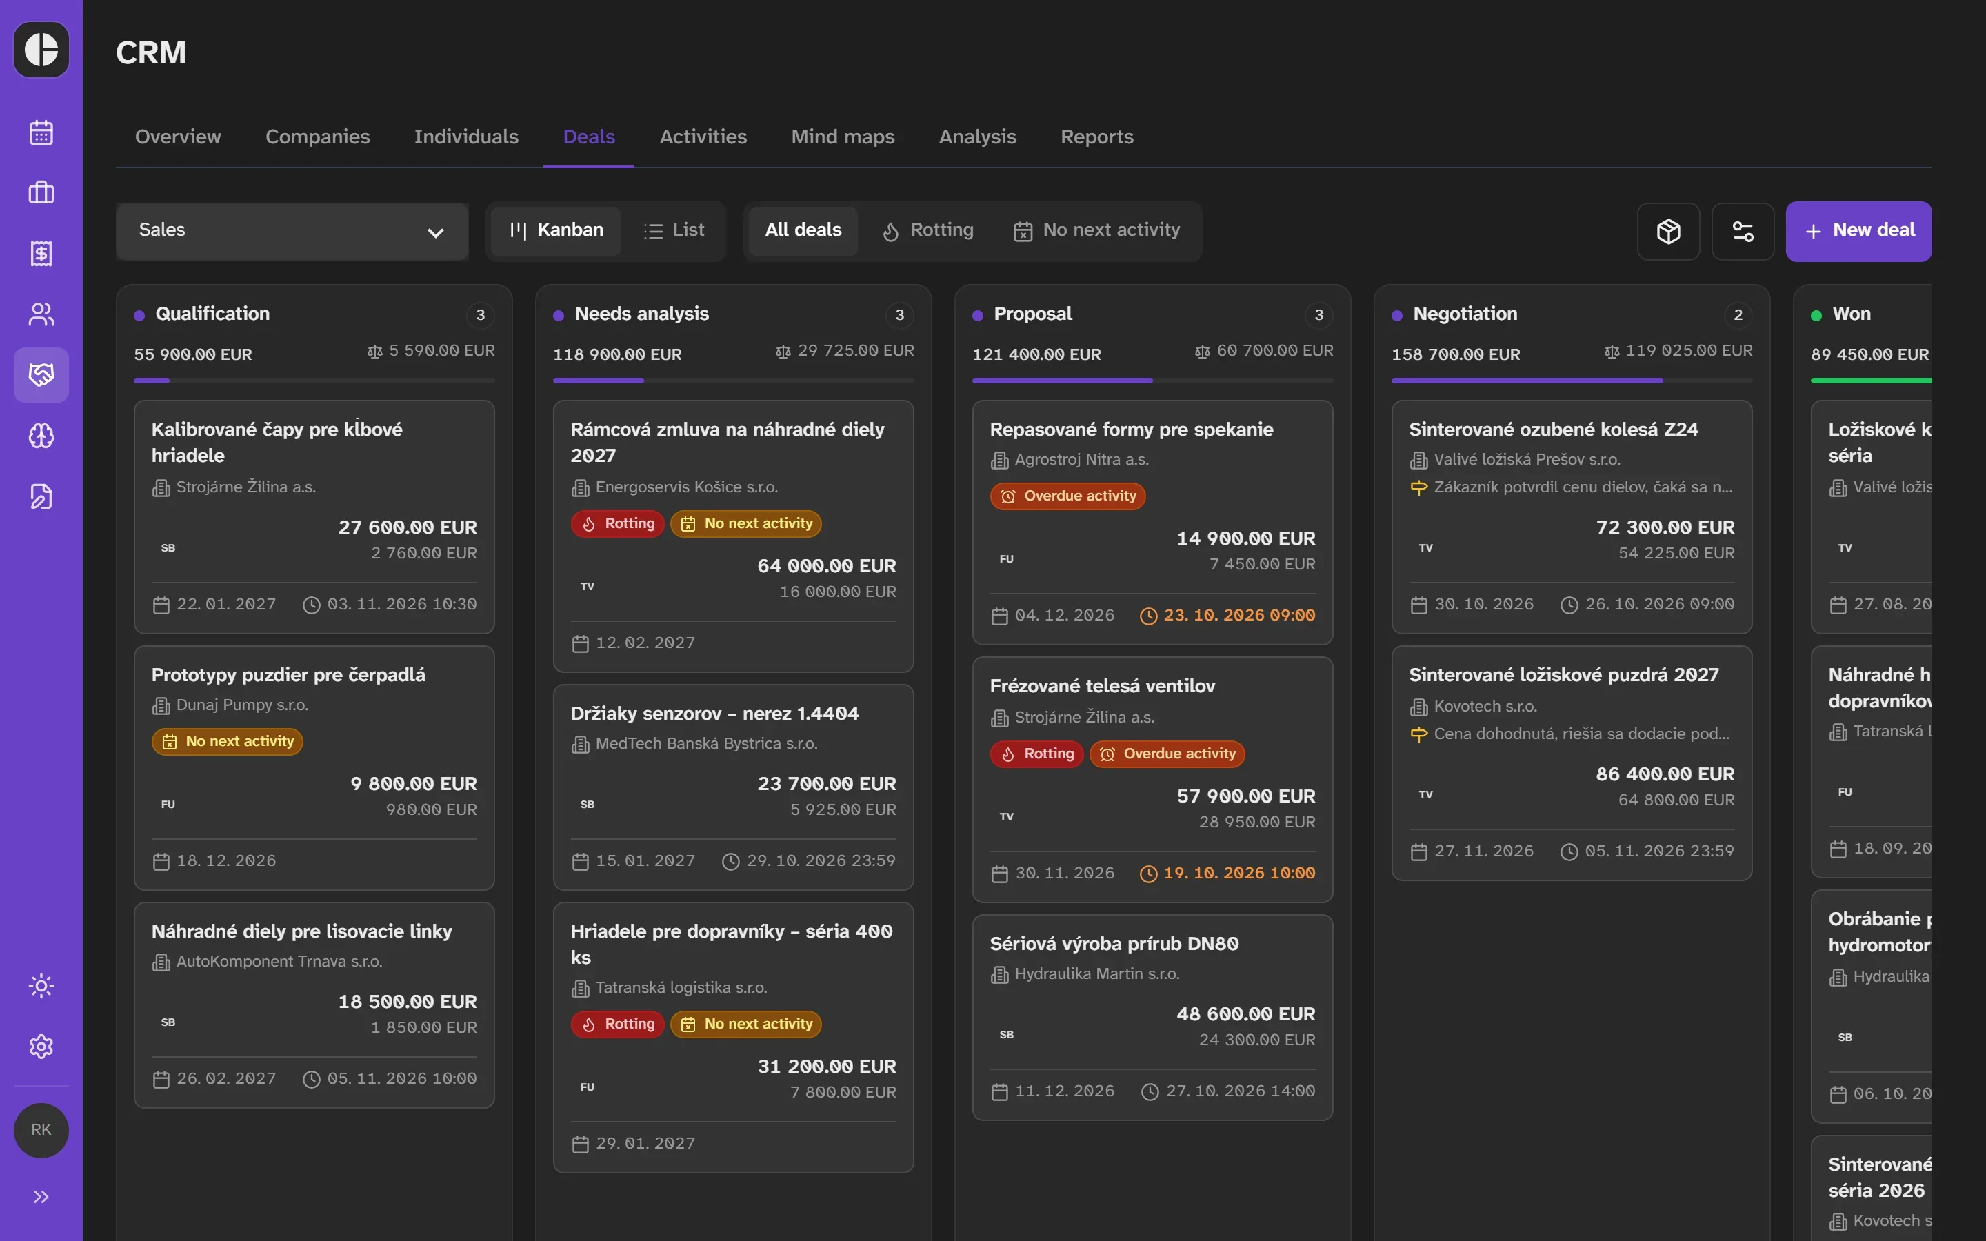
Task: Expand sidebar with double chevron icon
Action: tap(41, 1197)
